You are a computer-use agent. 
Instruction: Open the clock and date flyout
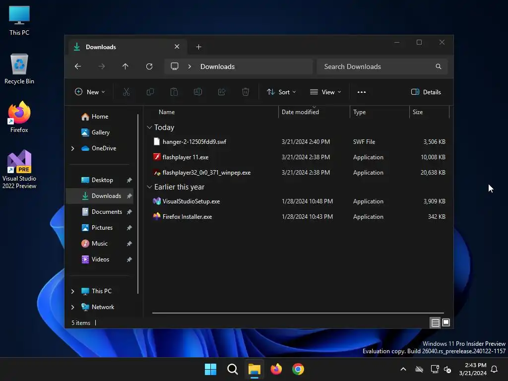click(473, 369)
